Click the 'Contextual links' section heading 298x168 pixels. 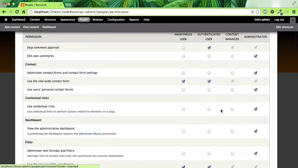click(x=37, y=98)
